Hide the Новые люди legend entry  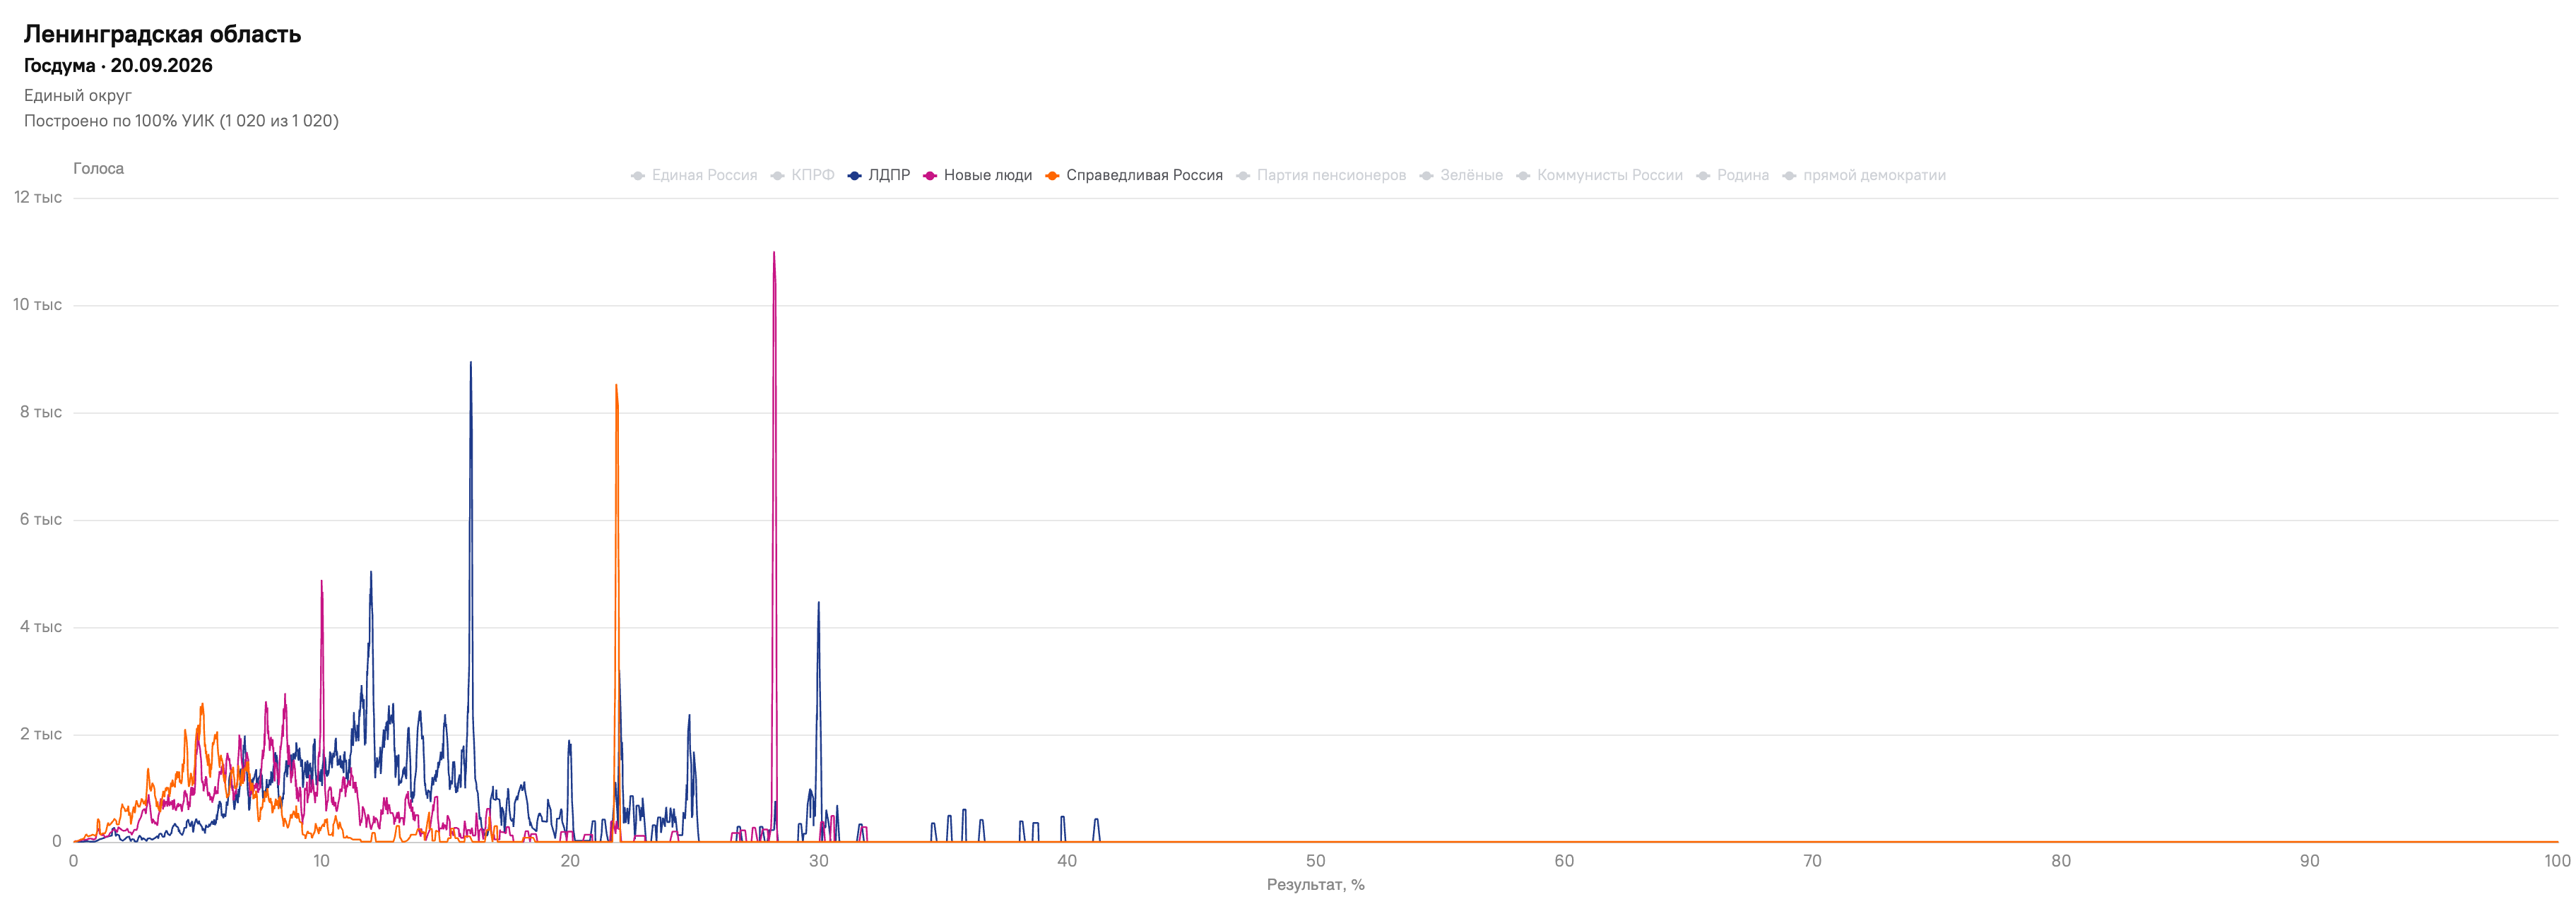pos(978,175)
